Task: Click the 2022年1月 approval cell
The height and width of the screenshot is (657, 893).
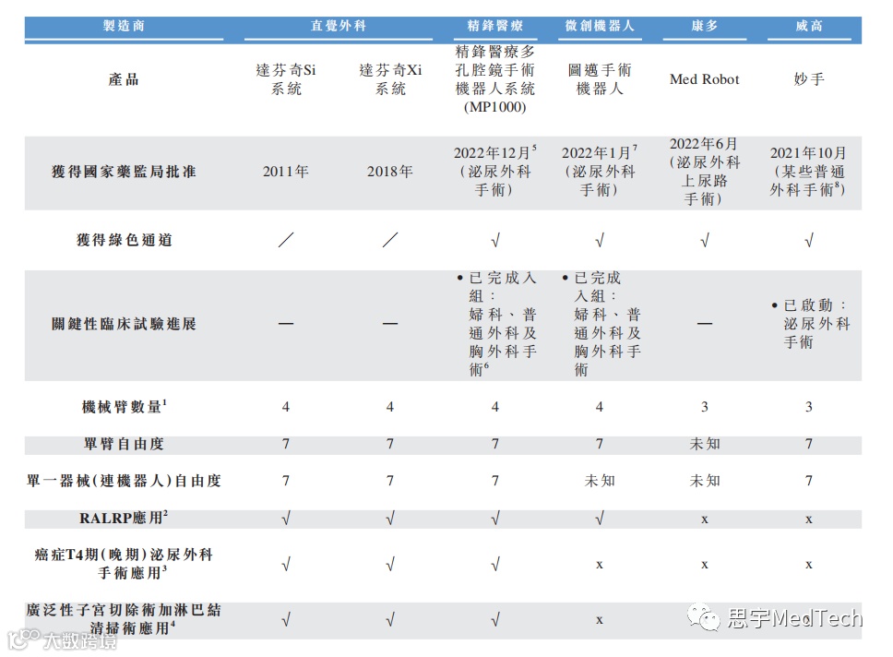Action: coord(599,171)
